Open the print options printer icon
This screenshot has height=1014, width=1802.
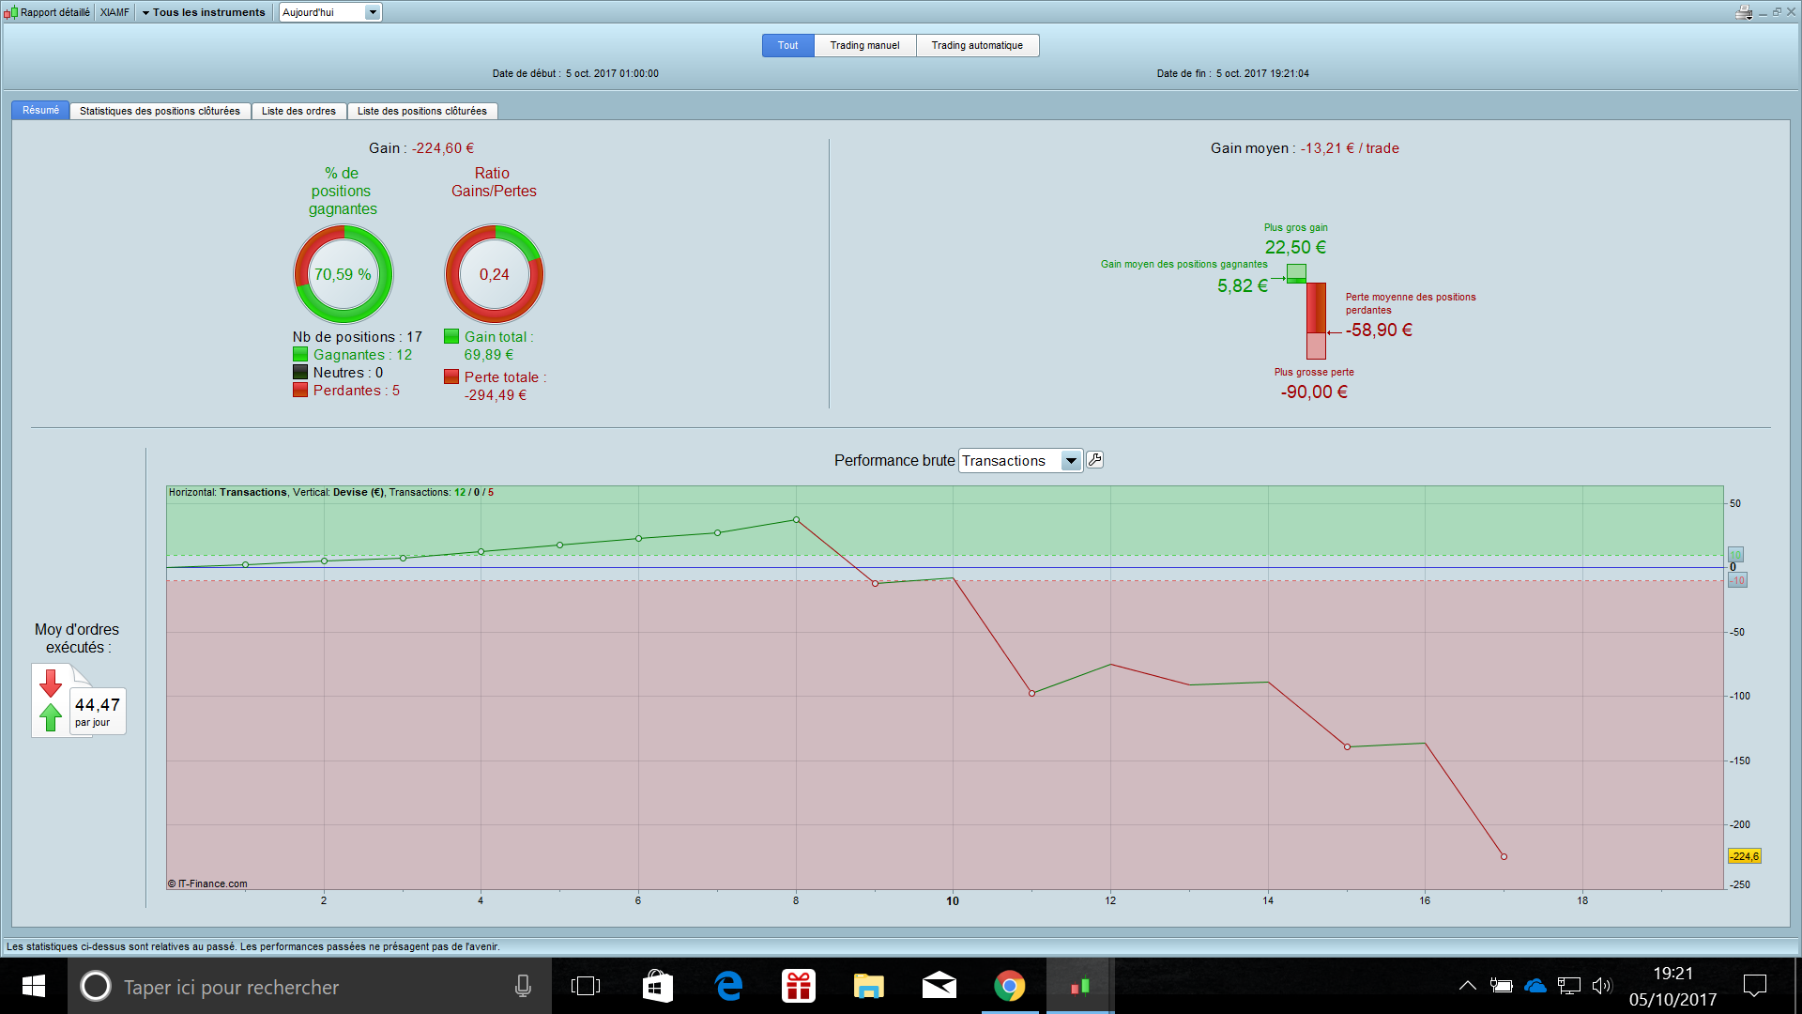point(1744,12)
